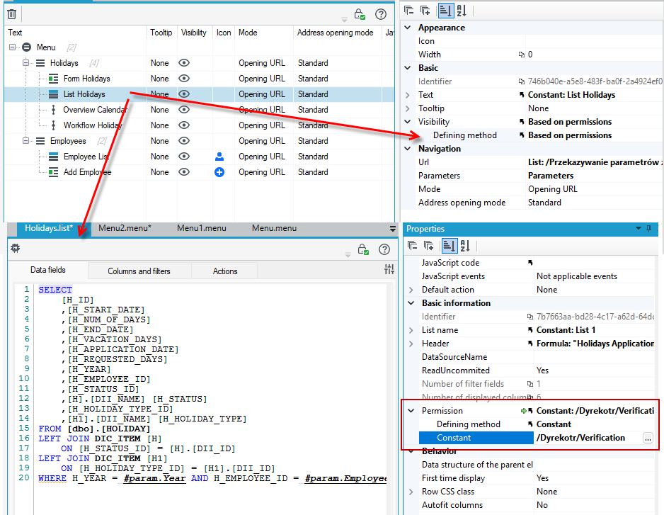
Task: Open help above the menu tree
Action: click(381, 14)
